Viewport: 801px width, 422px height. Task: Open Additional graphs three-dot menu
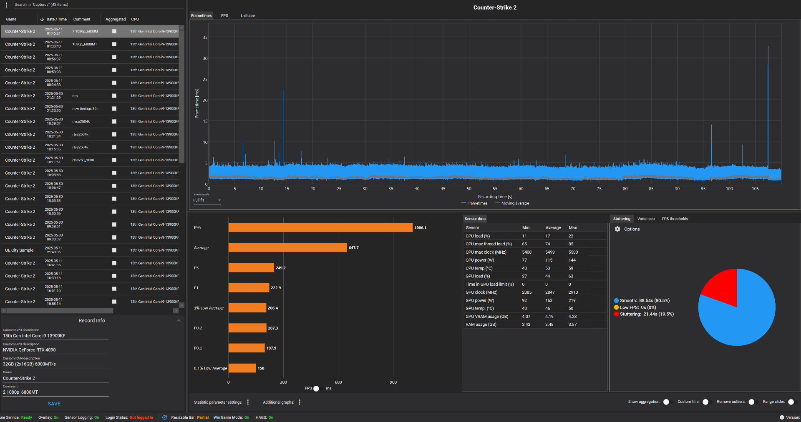(x=300, y=402)
